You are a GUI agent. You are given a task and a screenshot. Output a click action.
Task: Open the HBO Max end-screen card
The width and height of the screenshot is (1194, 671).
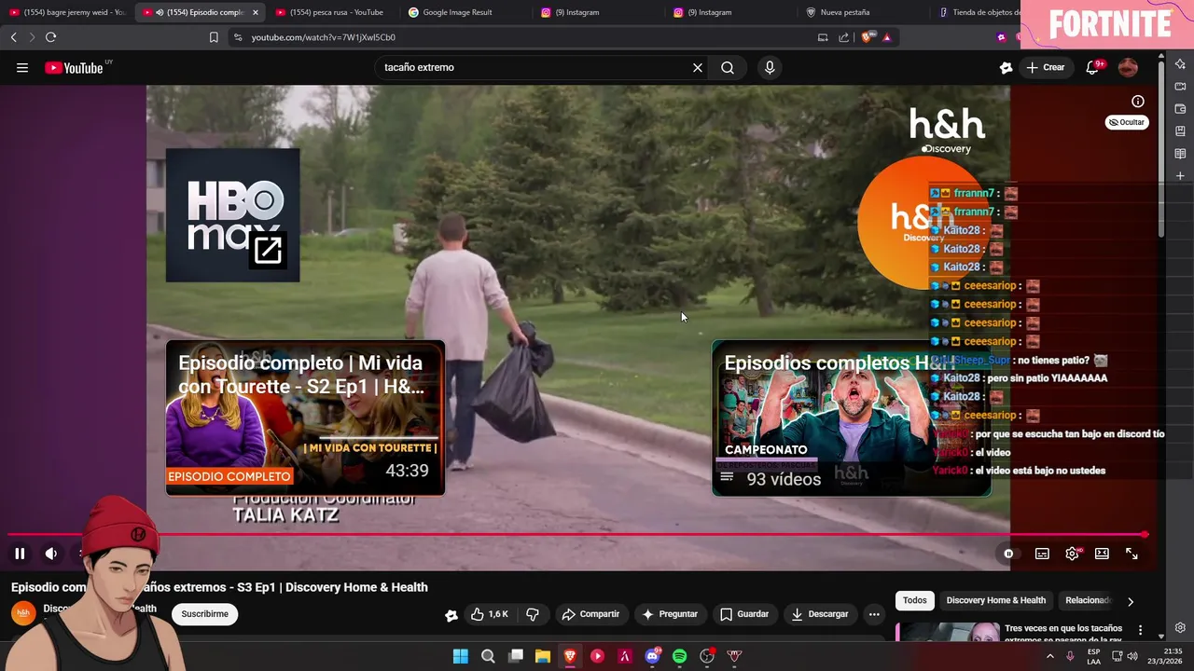click(233, 215)
